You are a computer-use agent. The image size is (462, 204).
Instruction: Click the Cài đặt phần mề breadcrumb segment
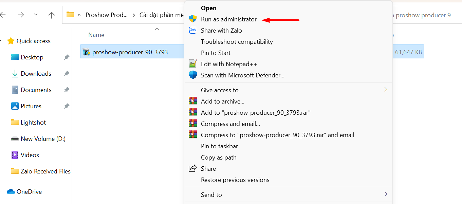point(162,15)
